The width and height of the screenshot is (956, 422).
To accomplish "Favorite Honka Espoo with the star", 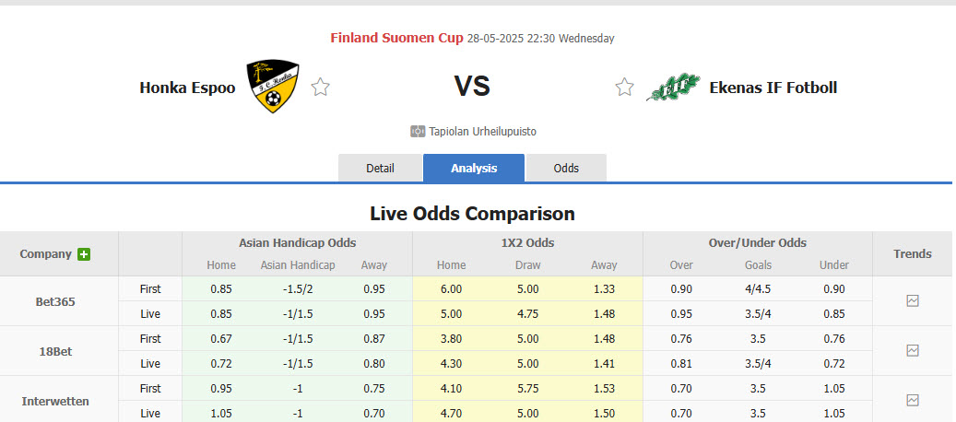I will tap(320, 88).
